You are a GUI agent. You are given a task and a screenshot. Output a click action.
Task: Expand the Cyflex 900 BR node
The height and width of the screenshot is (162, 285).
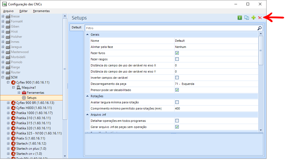pyautogui.click(x=8, y=103)
